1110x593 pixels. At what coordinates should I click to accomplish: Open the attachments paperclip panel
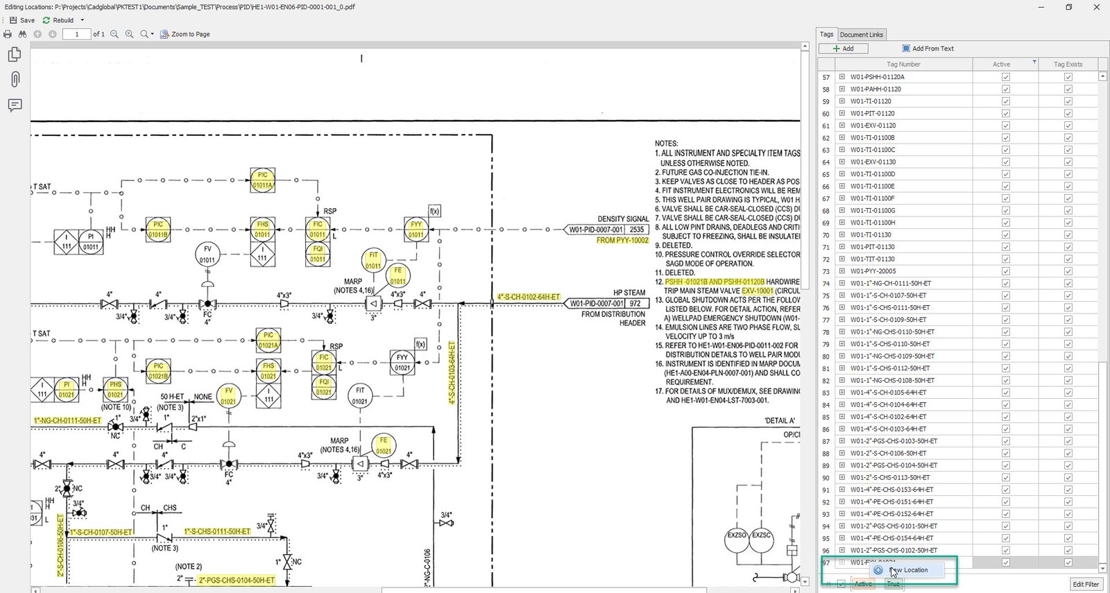point(15,79)
